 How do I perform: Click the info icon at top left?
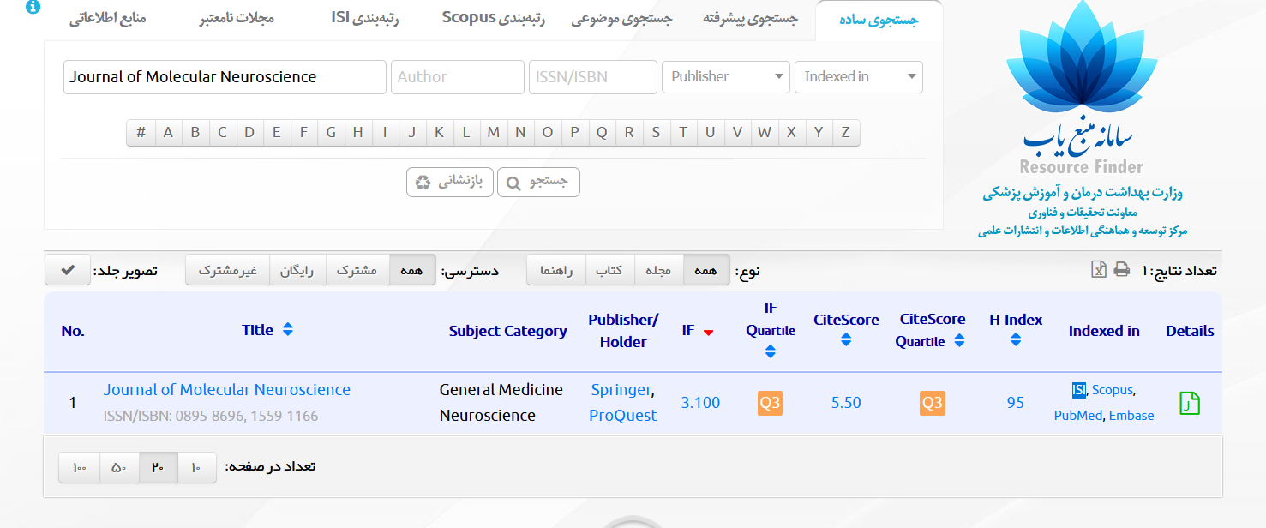pos(33,8)
